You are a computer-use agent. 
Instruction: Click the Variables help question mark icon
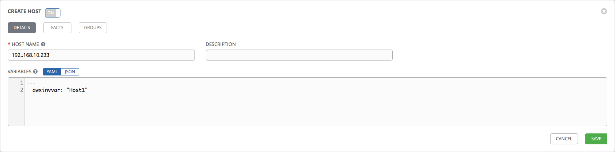click(36, 71)
